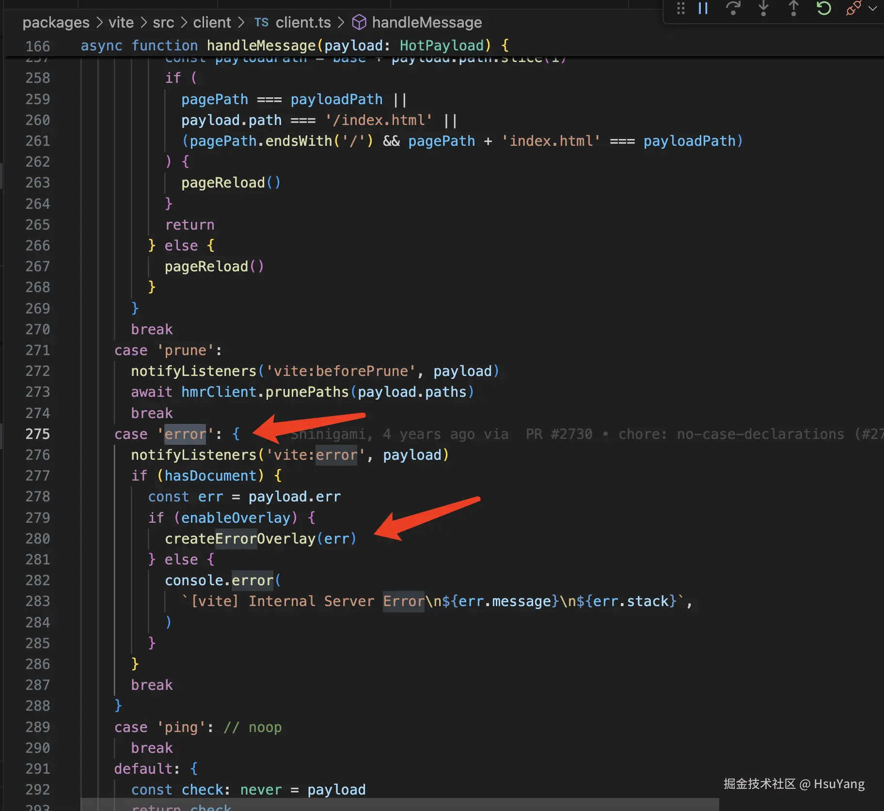Image resolution: width=884 pixels, height=811 pixels.
Task: Click the break statement on line 270
Action: pyautogui.click(x=152, y=329)
